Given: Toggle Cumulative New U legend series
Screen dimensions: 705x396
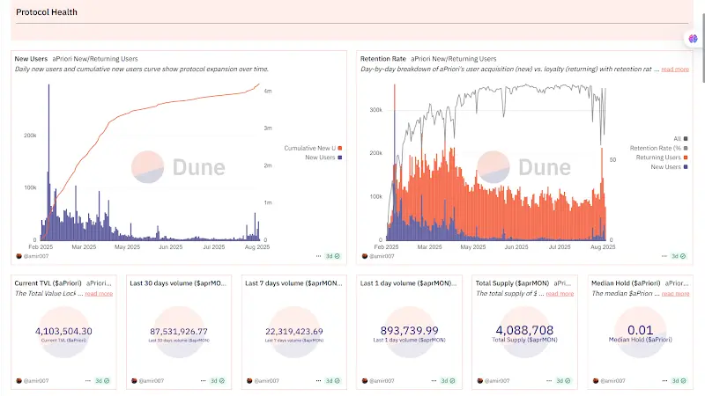Looking at the screenshot, I should pos(313,148).
